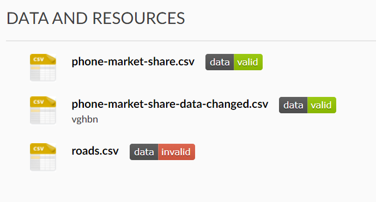Click the folded corner of the roads.csv icon

(51, 148)
